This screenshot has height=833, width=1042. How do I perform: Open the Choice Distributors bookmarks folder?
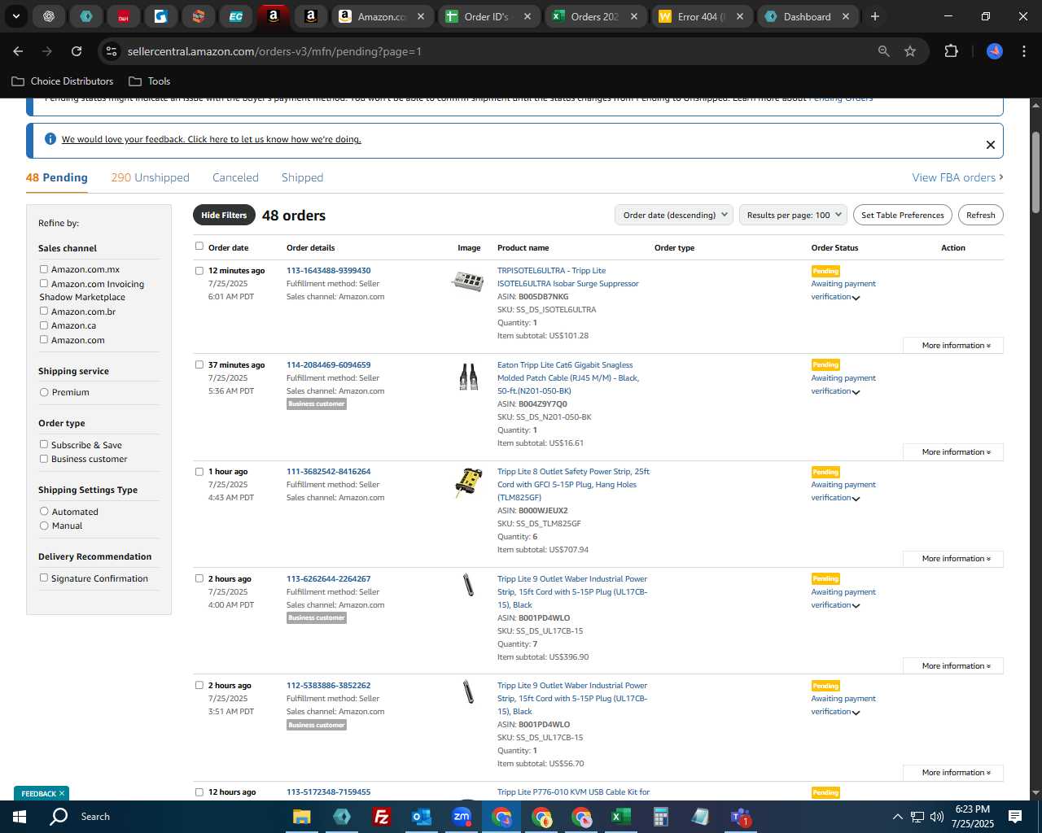pos(63,81)
